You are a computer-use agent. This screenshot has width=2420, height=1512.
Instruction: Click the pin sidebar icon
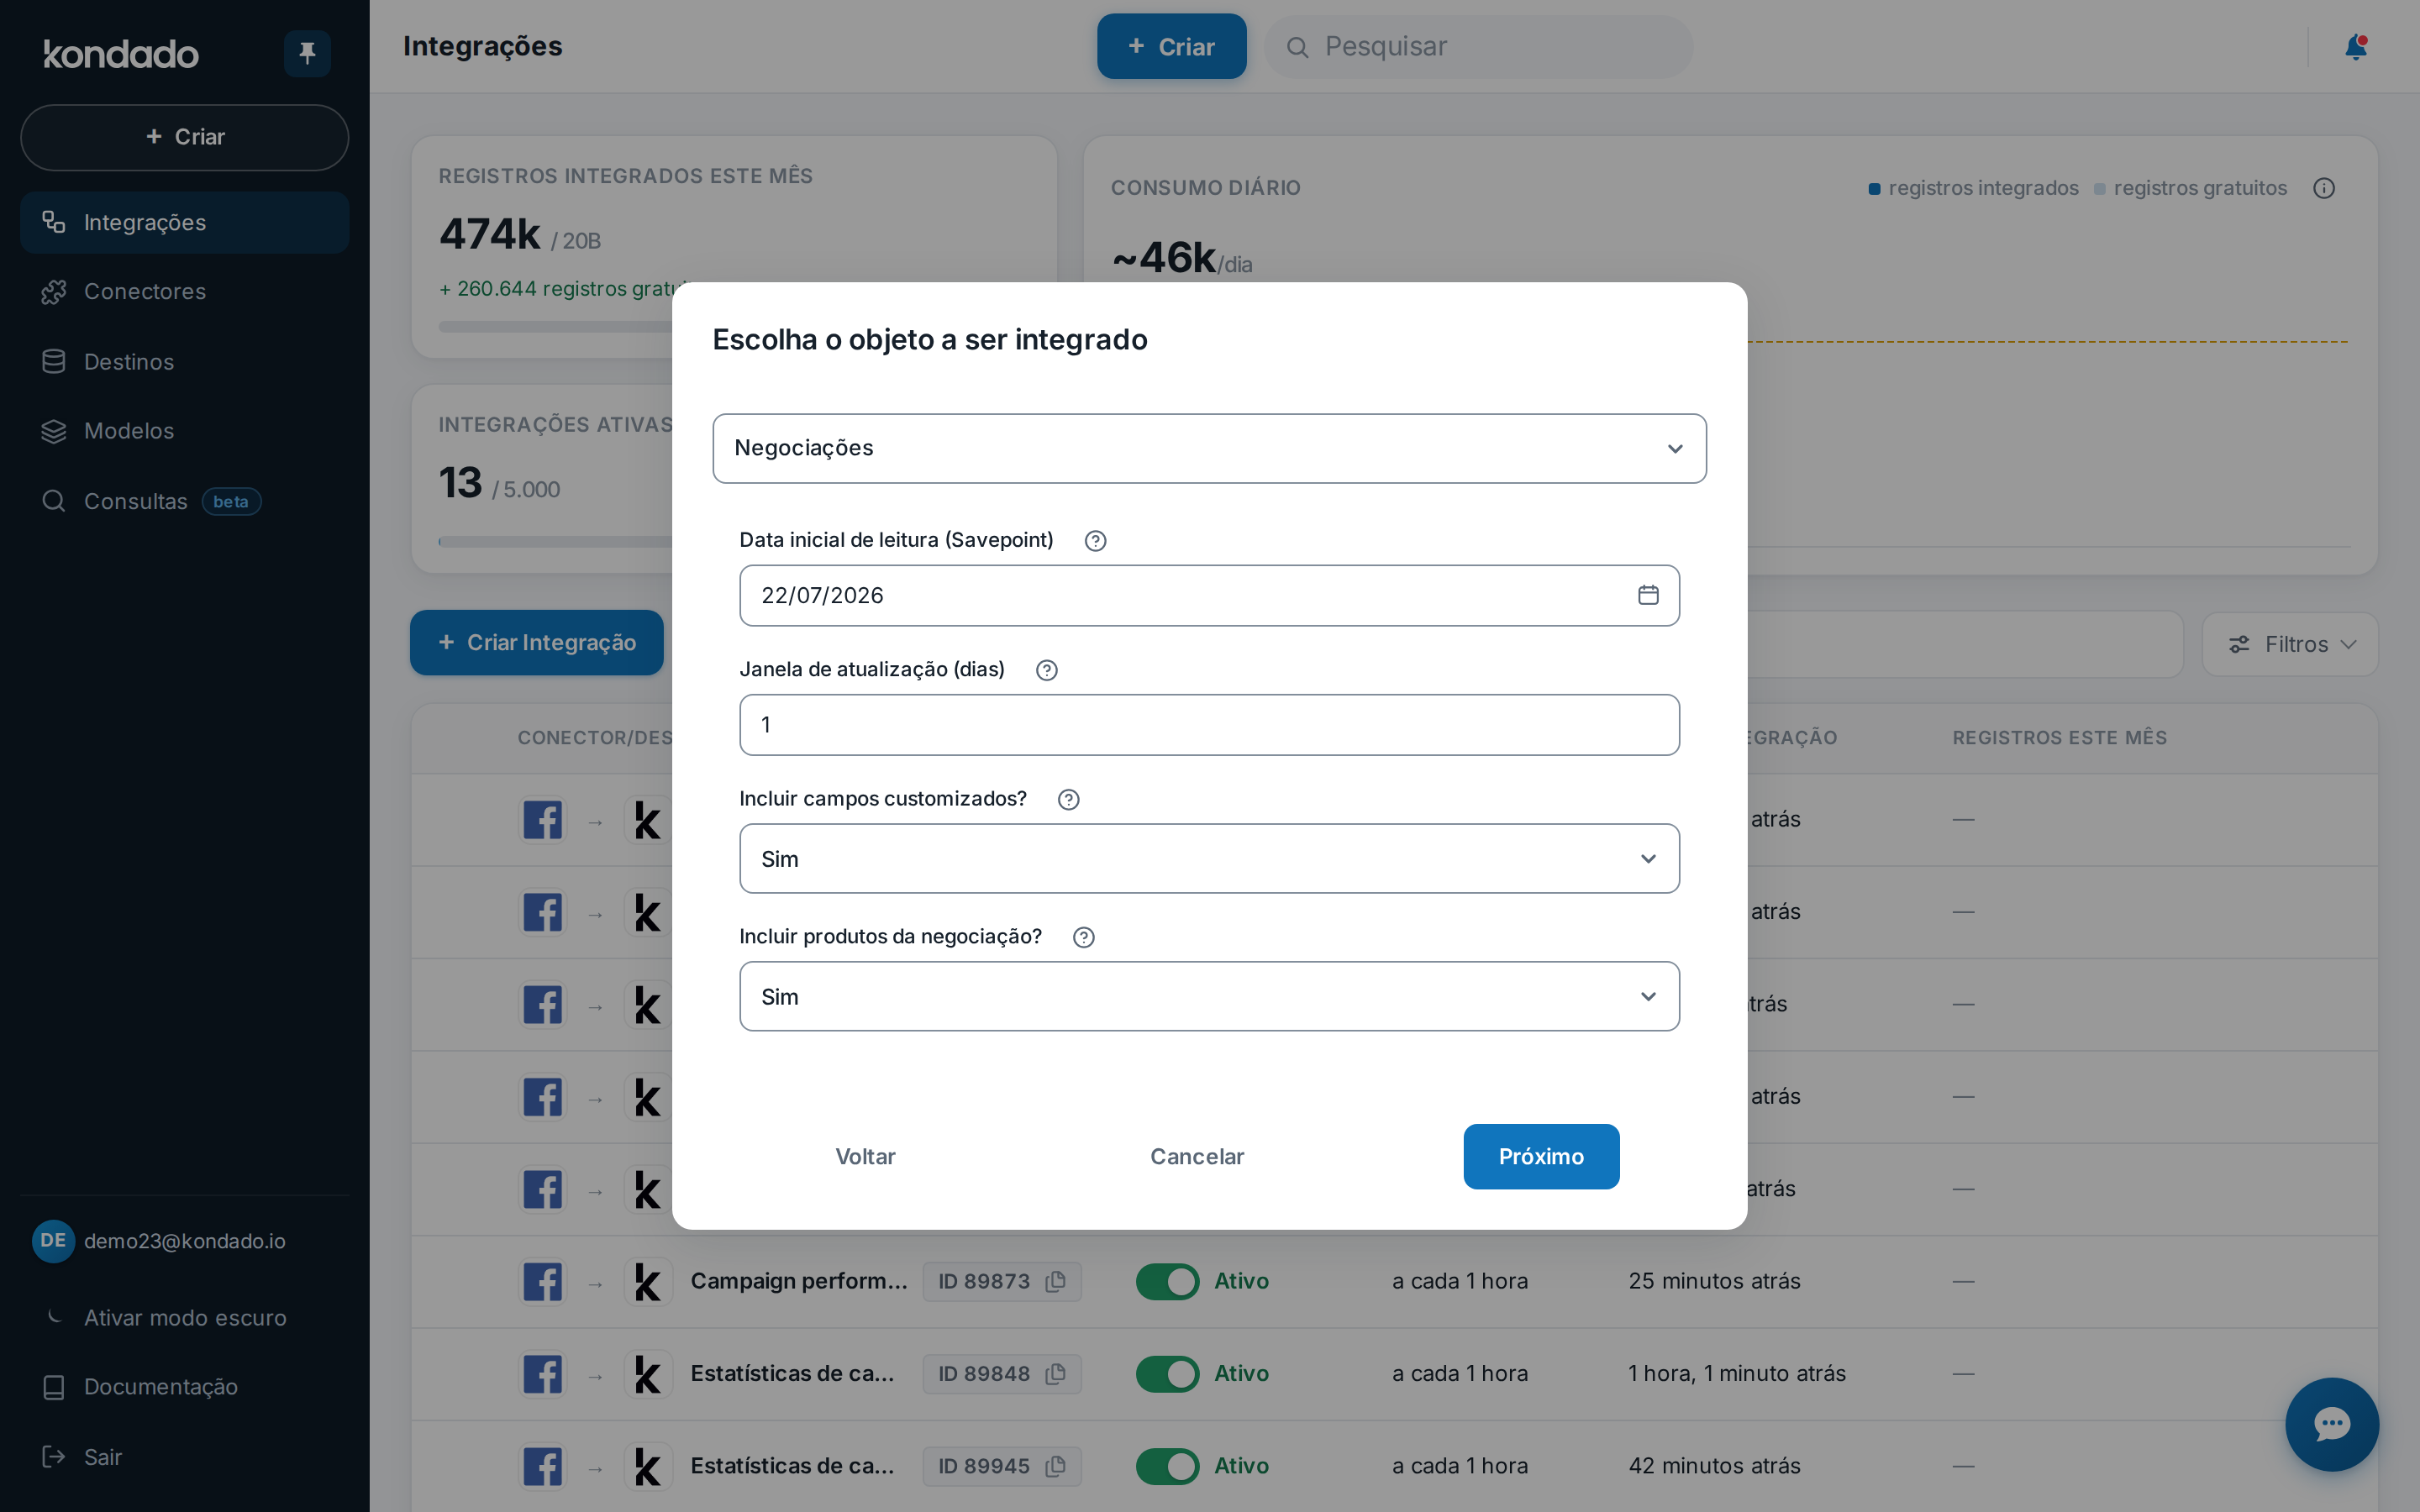(x=307, y=53)
